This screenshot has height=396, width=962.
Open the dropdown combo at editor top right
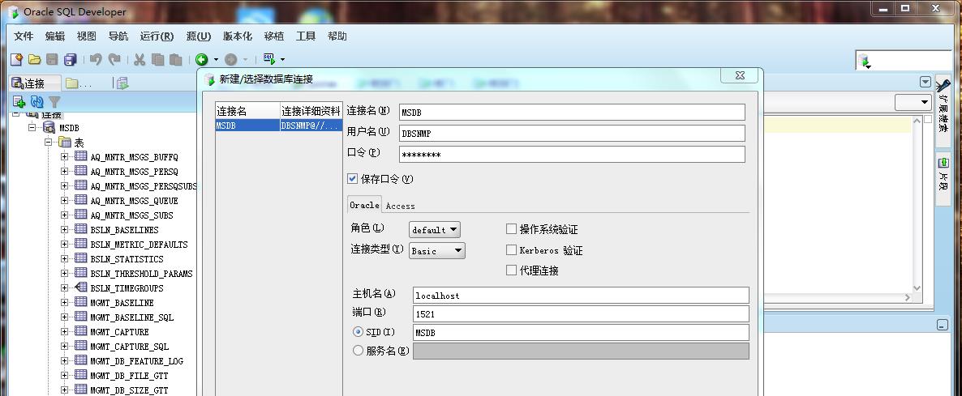(913, 102)
